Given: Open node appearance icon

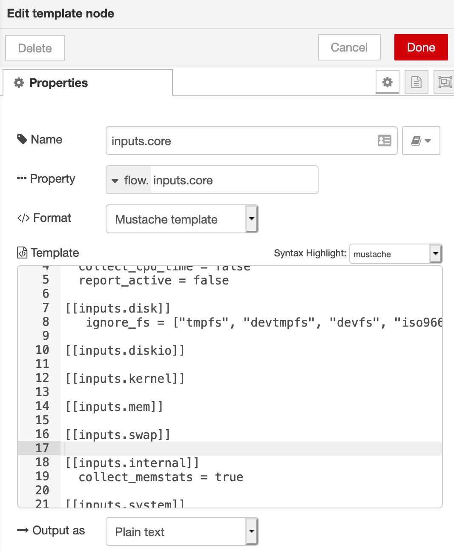Looking at the screenshot, I should click(445, 82).
